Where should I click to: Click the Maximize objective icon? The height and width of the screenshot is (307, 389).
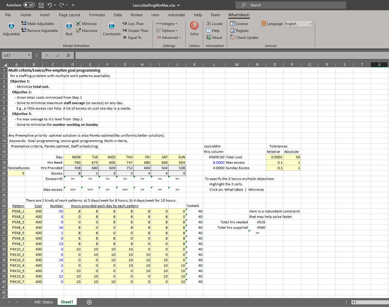pyautogui.click(x=79, y=30)
